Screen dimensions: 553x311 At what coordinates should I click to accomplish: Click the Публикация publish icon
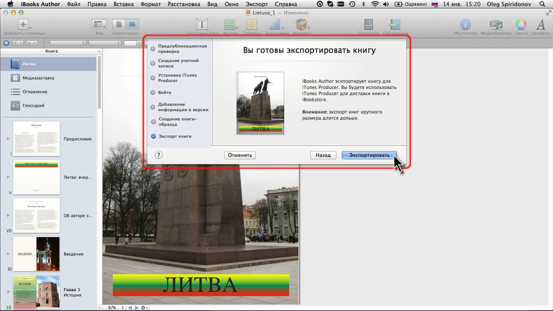395,24
